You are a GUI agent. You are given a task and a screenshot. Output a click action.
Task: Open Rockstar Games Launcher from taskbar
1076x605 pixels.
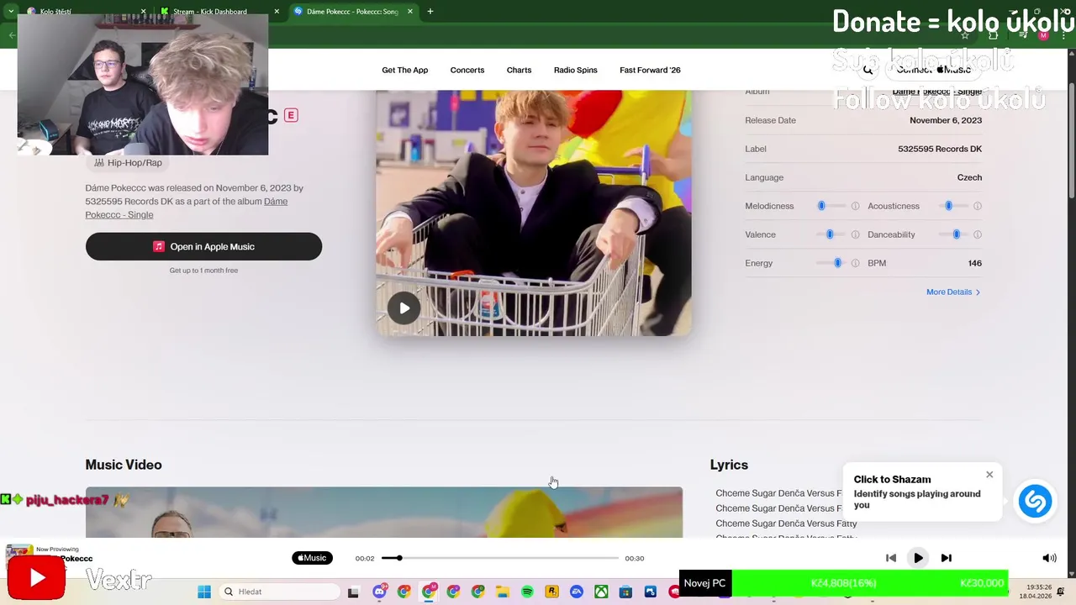coord(551,592)
